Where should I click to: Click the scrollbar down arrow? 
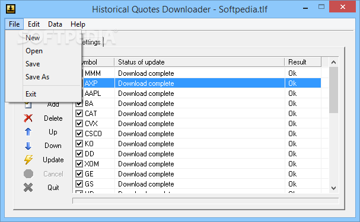click(333, 188)
